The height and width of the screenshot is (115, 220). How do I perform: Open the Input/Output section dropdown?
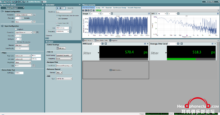12,8
